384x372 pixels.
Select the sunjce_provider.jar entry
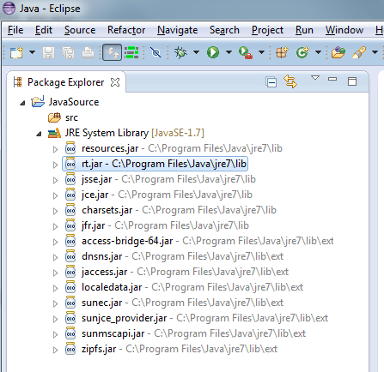204,318
